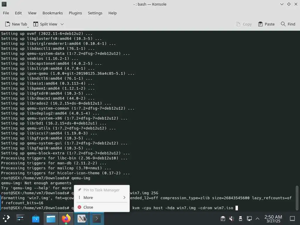Viewport: 300px width, 225px height.
Task: Click the Show Desktop button
Action: click(x=292, y=219)
